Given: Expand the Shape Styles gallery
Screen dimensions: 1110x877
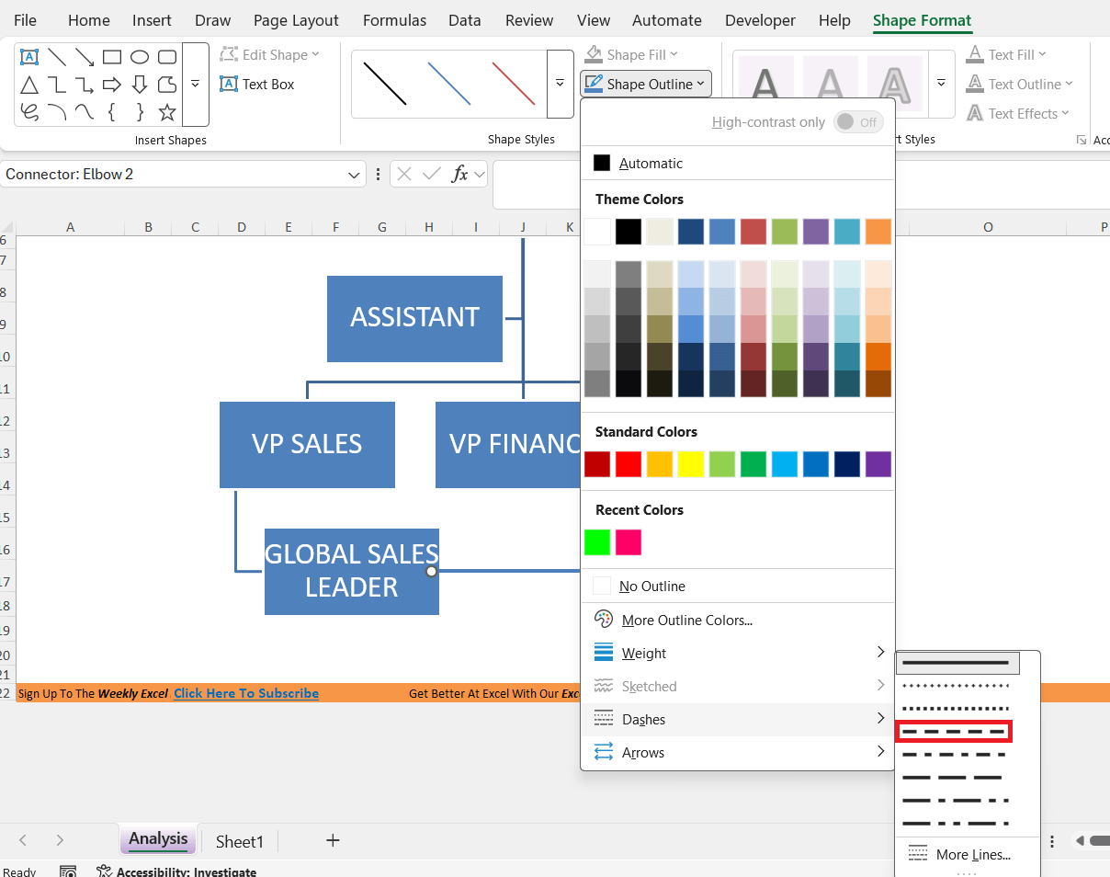Looking at the screenshot, I should (x=560, y=84).
